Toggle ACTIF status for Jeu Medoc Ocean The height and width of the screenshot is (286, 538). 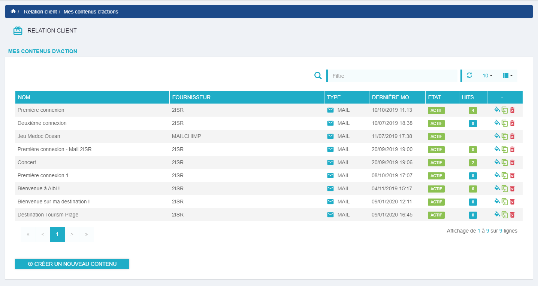[x=436, y=136]
